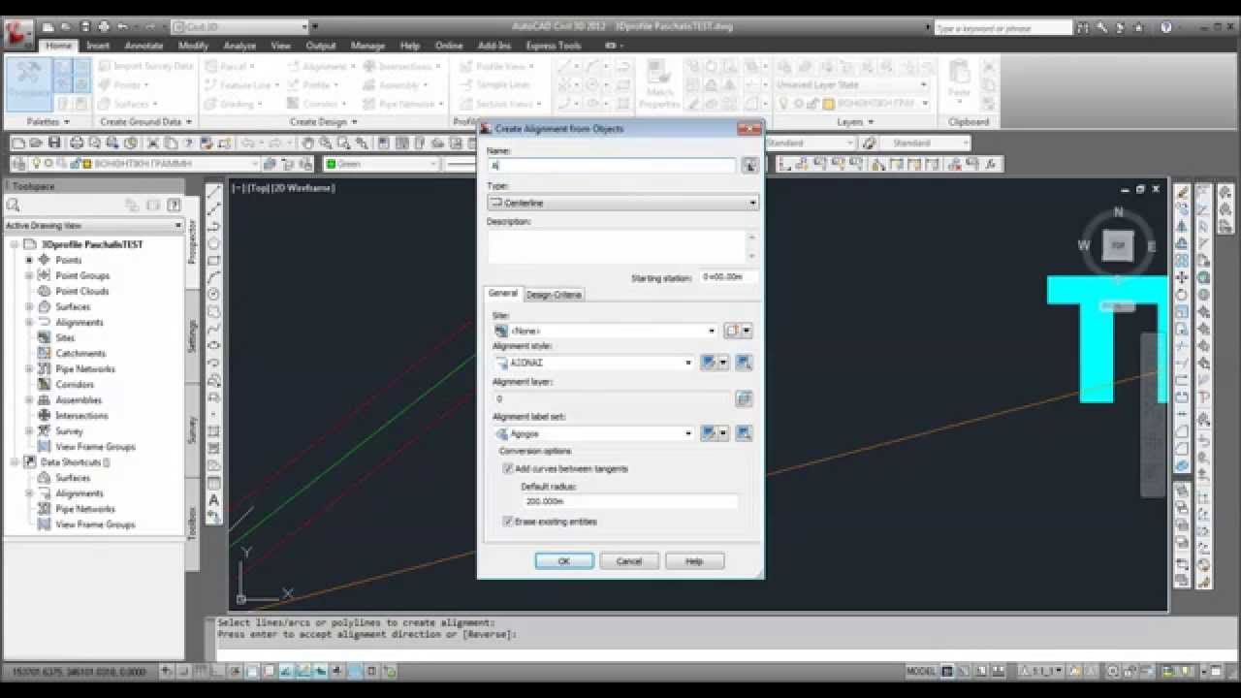
Task: Click the Toolspace help question mark icon
Action: tap(175, 205)
